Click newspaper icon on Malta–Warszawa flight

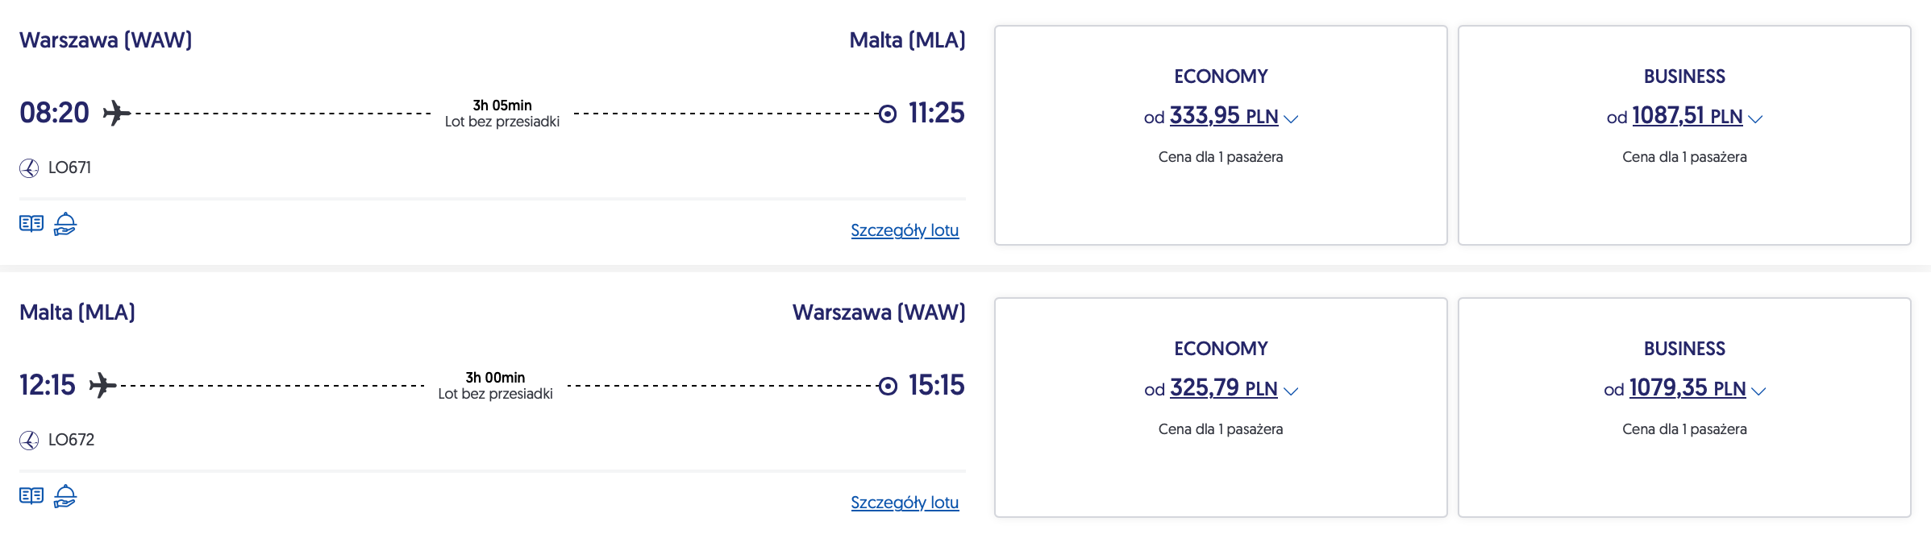click(x=31, y=496)
